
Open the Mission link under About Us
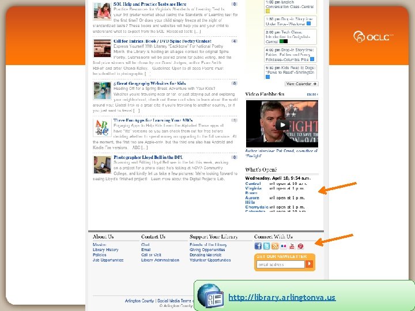point(99,245)
